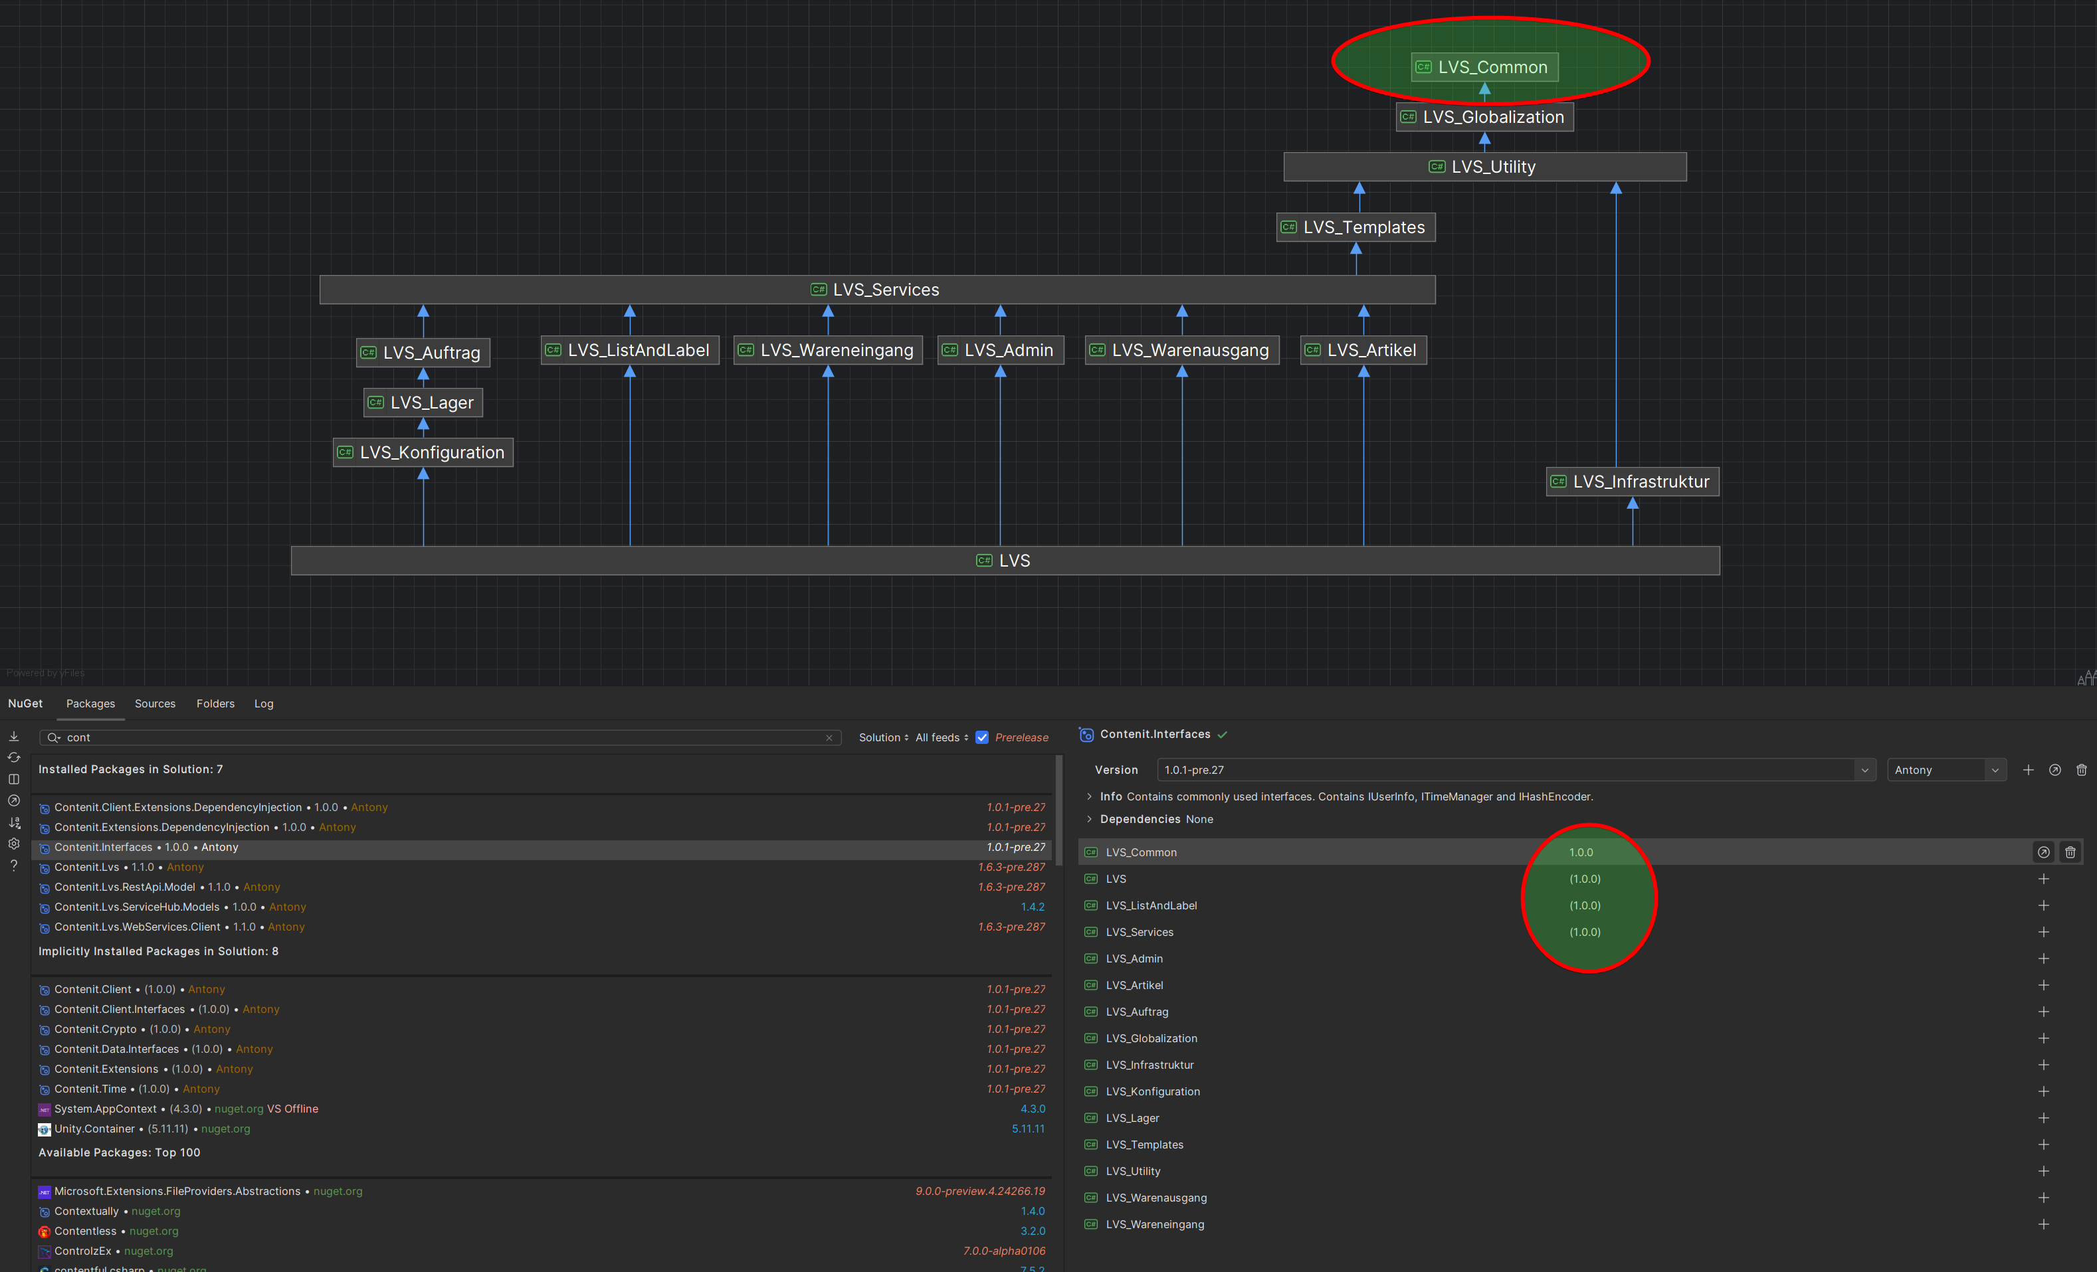This screenshot has height=1272, width=2097.
Task: Select the Contenit.Lvs.WebServices.Client package
Action: [137, 927]
